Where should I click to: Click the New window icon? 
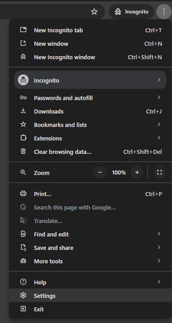click(x=23, y=43)
